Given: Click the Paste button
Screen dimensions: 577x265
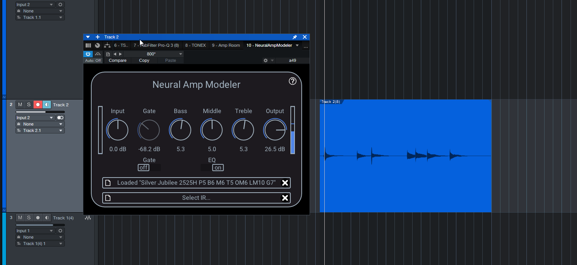Looking at the screenshot, I should click(x=170, y=60).
